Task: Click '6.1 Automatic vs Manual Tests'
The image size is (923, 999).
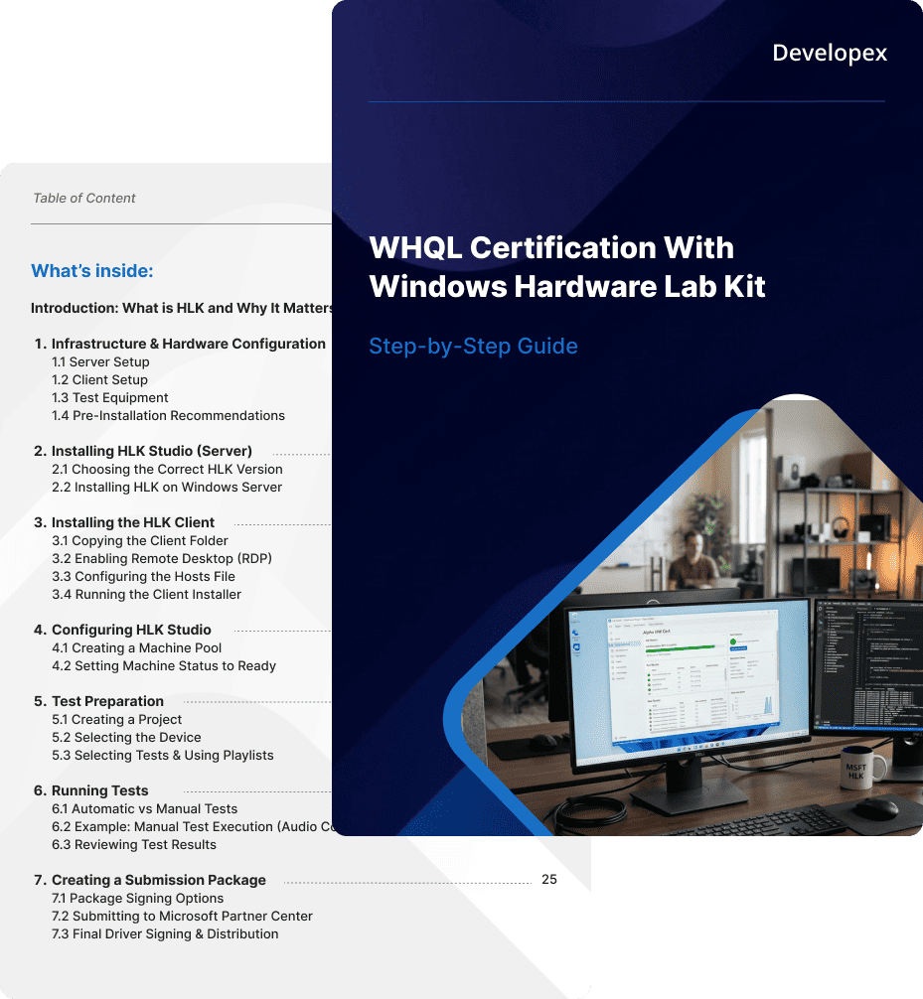Action: 145,808
